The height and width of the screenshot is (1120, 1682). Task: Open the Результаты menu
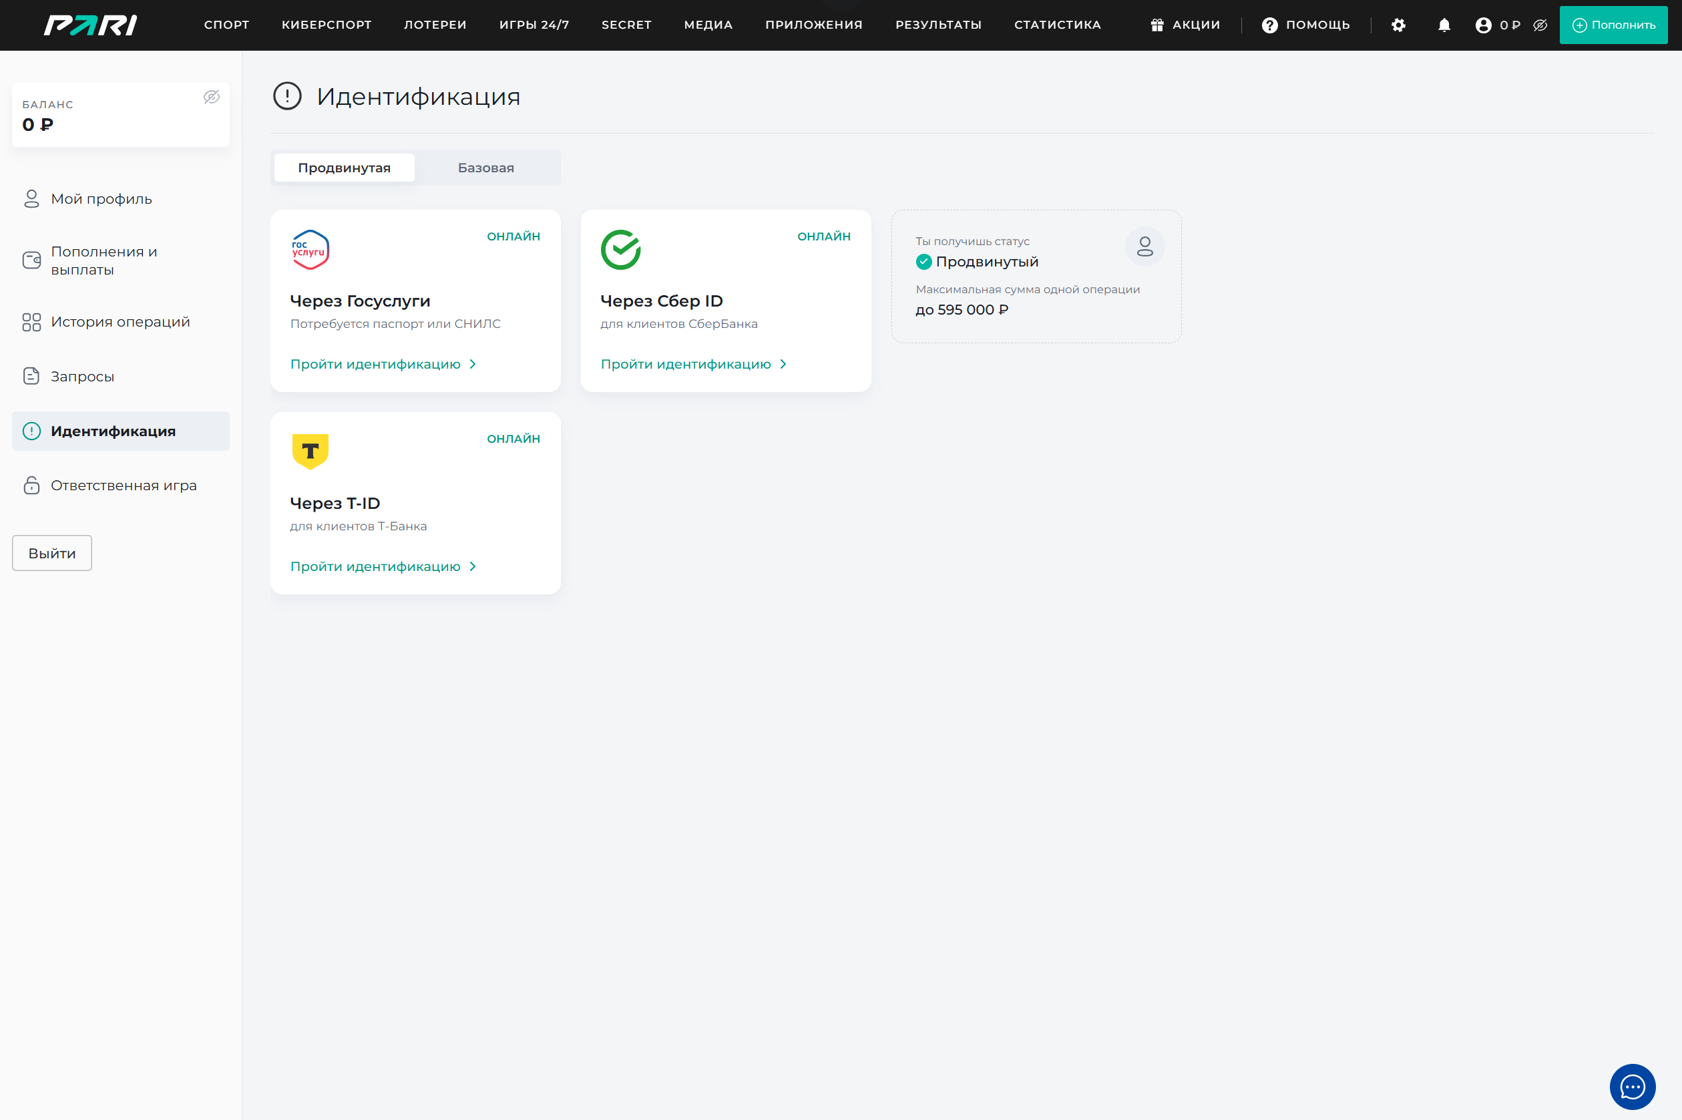tap(938, 25)
